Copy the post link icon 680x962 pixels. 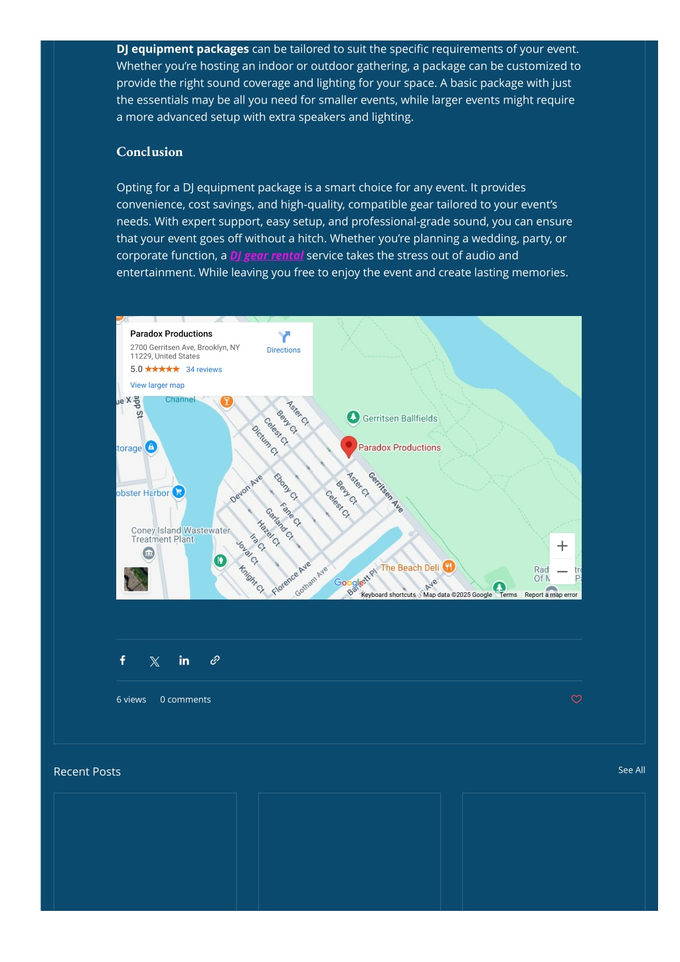pyautogui.click(x=215, y=660)
